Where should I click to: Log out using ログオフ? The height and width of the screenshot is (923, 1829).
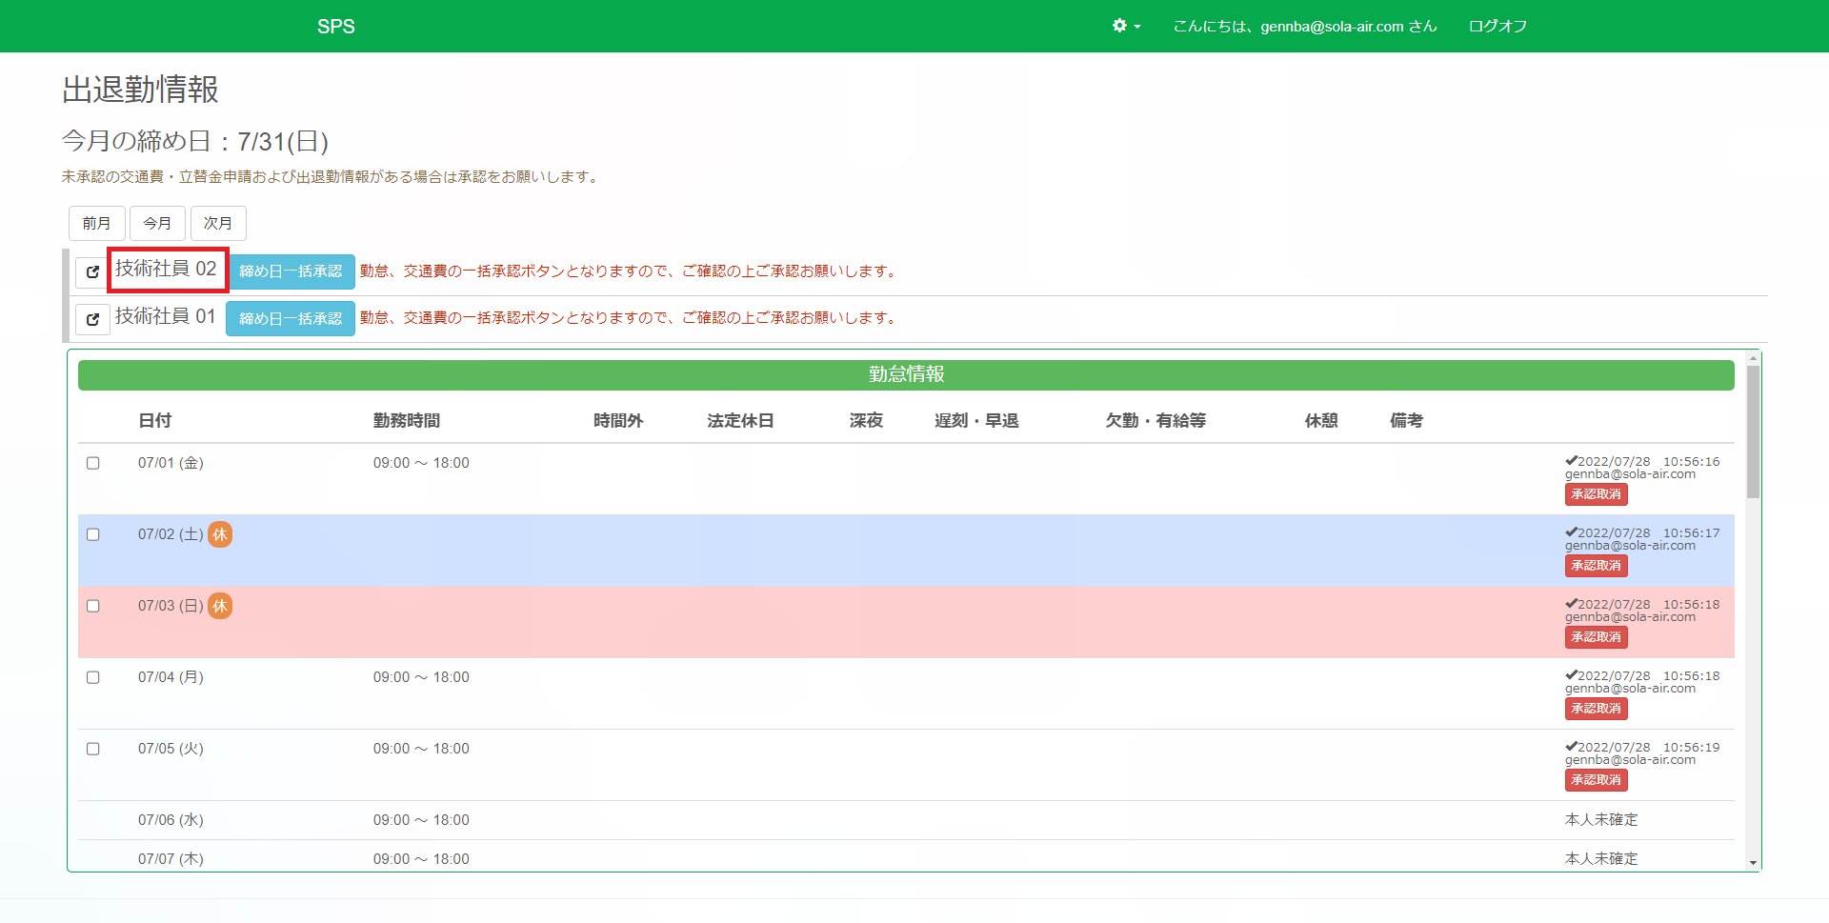(x=1497, y=27)
